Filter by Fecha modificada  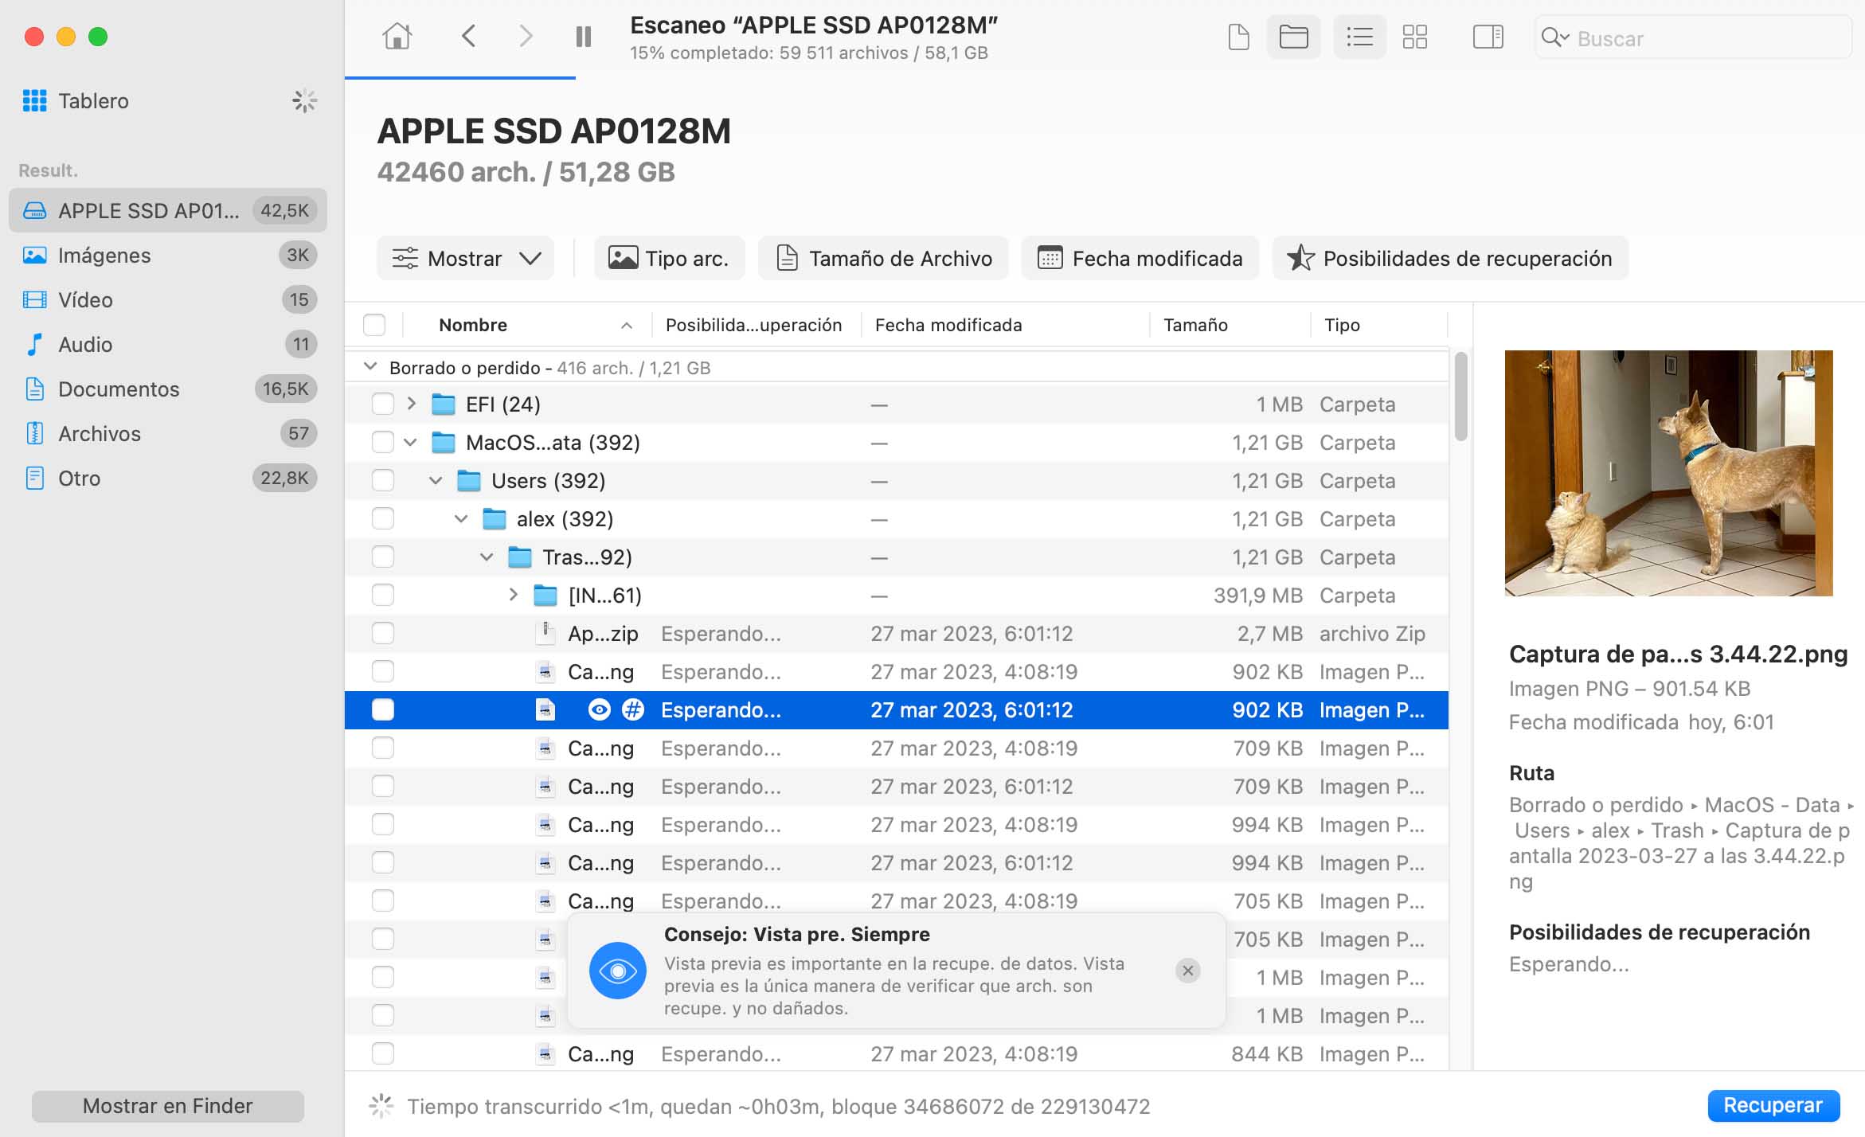pyautogui.click(x=1140, y=258)
